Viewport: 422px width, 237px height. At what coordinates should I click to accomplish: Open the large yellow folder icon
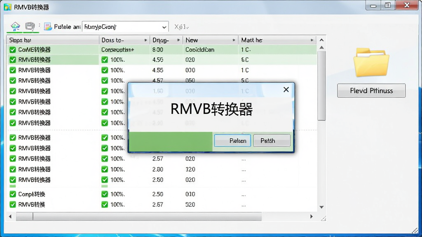click(x=371, y=62)
